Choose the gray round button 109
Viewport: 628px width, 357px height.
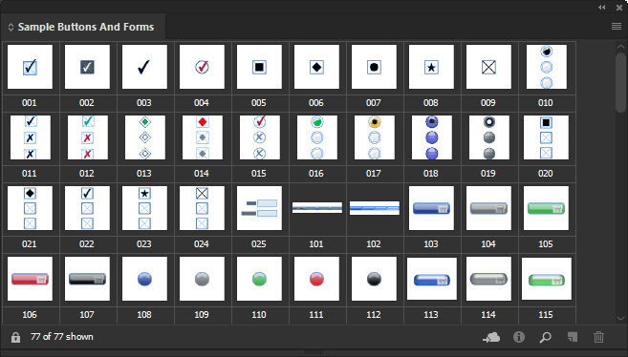click(202, 279)
